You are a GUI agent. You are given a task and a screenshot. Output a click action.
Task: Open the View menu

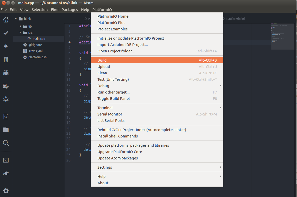tap(24, 10)
